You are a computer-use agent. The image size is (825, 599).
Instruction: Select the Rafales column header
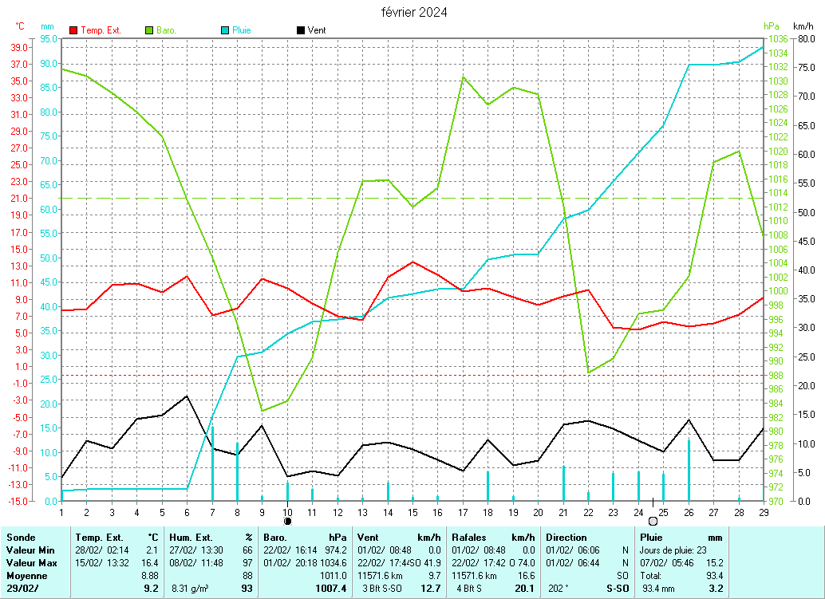(470, 538)
